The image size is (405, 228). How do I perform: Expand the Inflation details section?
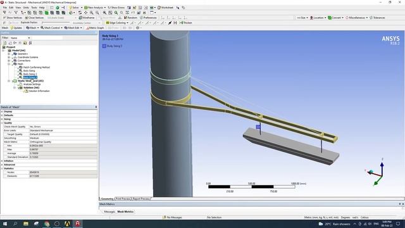click(x=2, y=161)
